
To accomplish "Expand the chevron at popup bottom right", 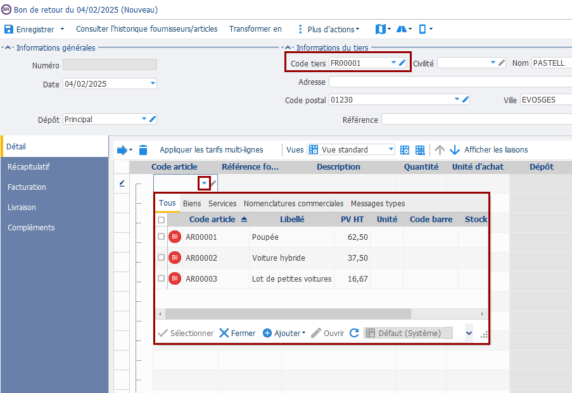I will pyautogui.click(x=469, y=333).
